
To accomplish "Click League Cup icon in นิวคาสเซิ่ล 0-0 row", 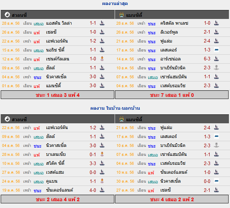I will (x=216, y=181).
